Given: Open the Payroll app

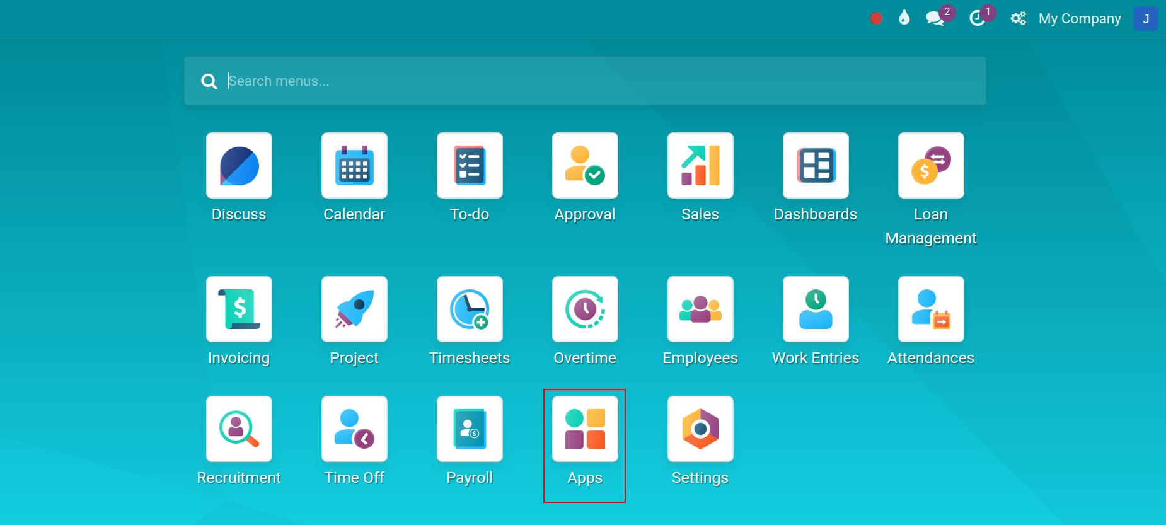Looking at the screenshot, I should [x=470, y=429].
